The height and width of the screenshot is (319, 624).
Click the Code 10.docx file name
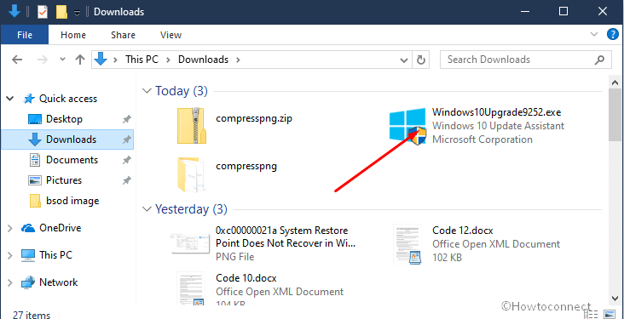tap(246, 277)
